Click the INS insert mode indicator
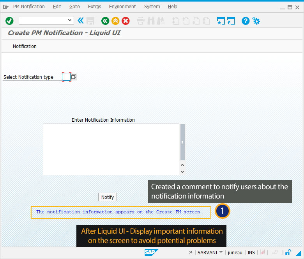The height and width of the screenshot is (259, 304). click(251, 253)
